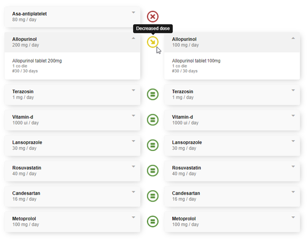Expand the left Terazosin card arrow
The width and height of the screenshot is (307, 241).
(x=134, y=91)
